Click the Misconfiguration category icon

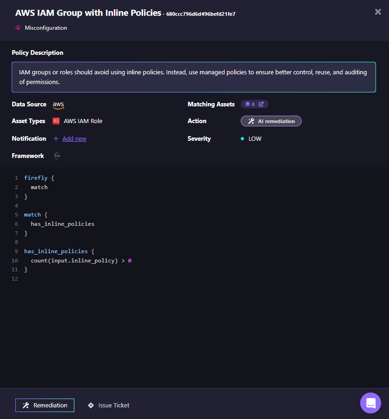click(x=18, y=27)
